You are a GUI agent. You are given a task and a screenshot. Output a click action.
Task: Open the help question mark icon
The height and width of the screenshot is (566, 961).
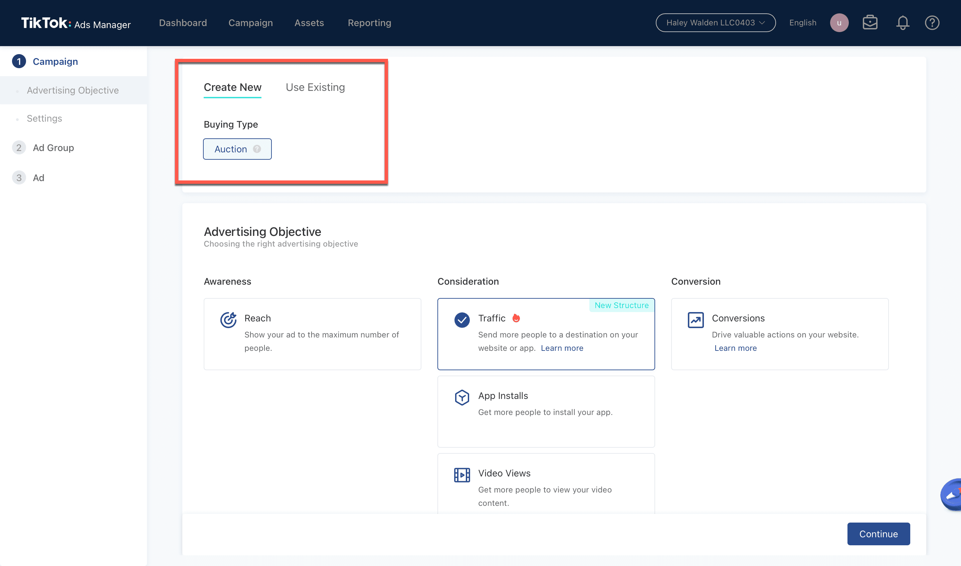(932, 23)
